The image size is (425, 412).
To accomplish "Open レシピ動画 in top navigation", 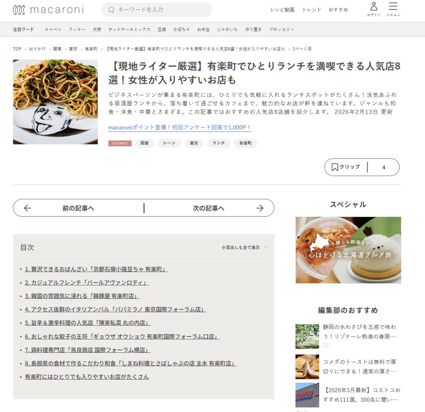I will click(282, 10).
